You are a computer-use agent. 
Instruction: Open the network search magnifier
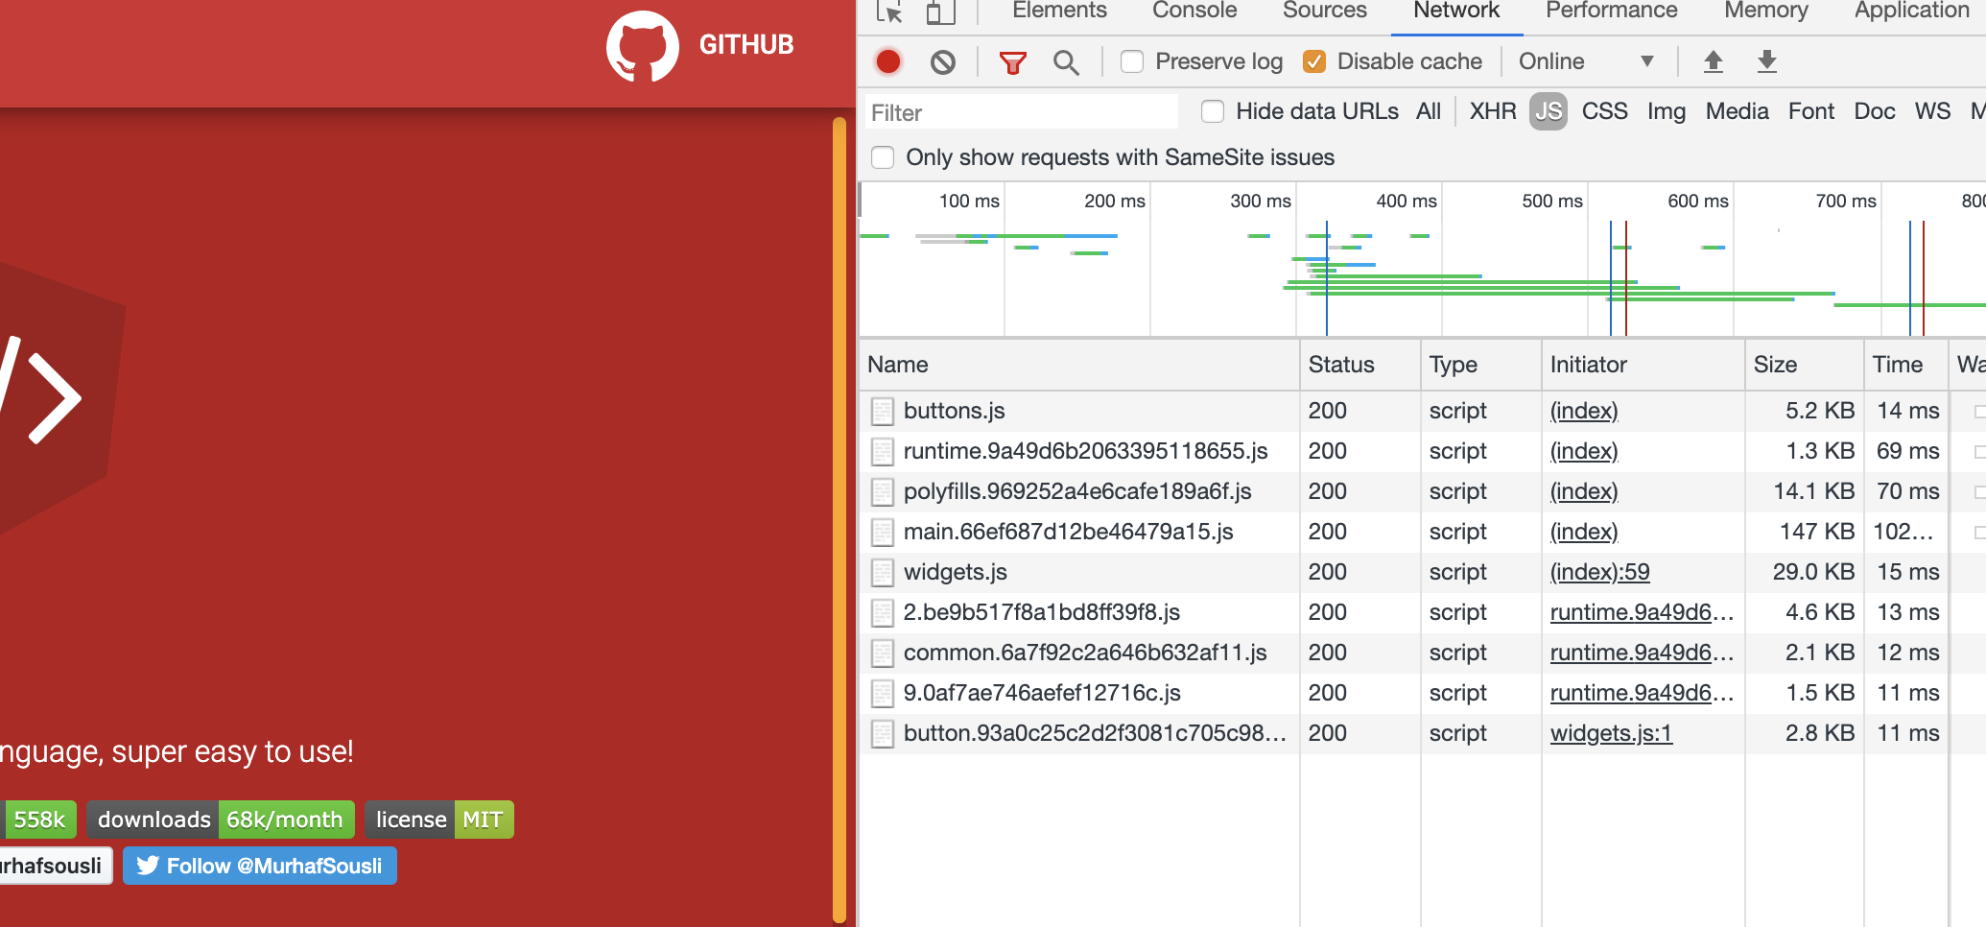[x=1066, y=60]
